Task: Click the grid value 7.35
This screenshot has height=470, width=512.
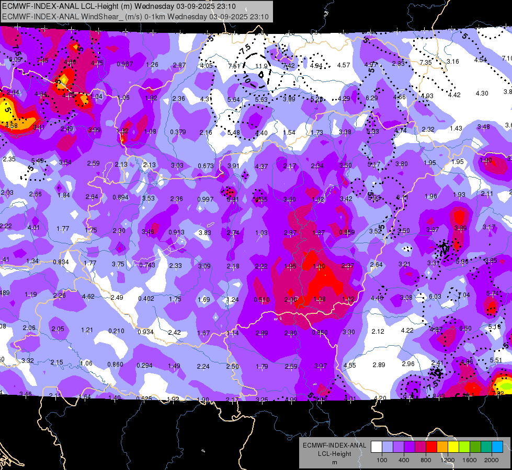Action: pos(426,62)
